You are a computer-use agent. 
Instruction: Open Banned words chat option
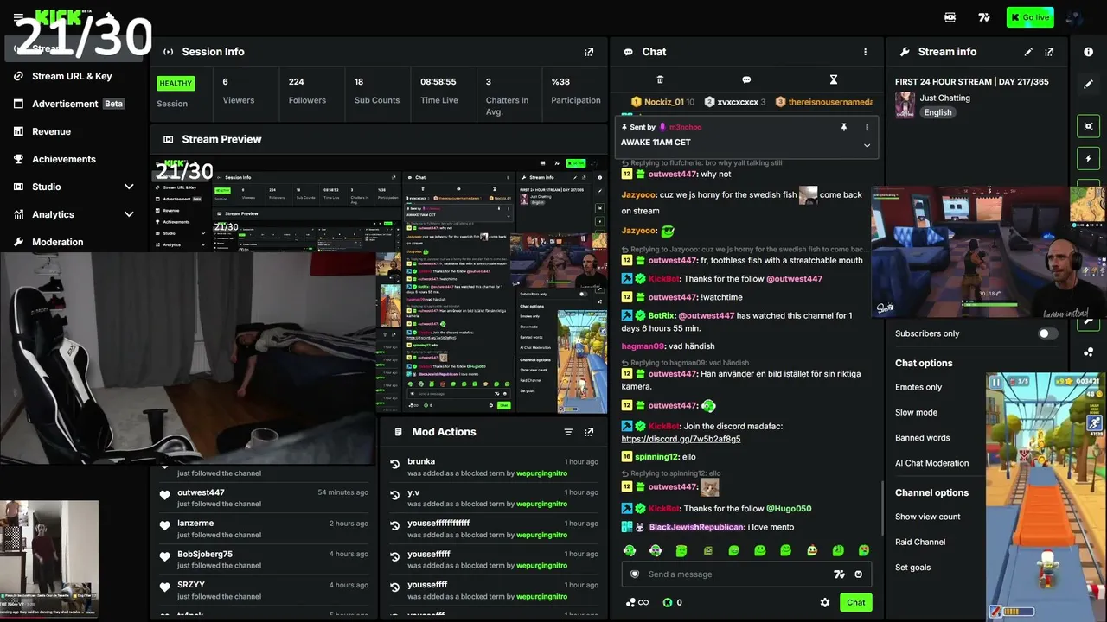pos(922,438)
